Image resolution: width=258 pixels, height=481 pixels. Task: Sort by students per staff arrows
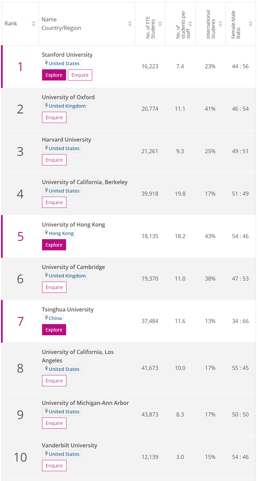tap(190, 24)
